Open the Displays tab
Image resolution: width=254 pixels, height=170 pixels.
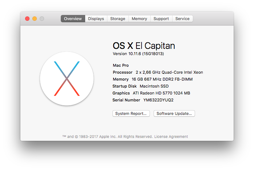pos(96,19)
